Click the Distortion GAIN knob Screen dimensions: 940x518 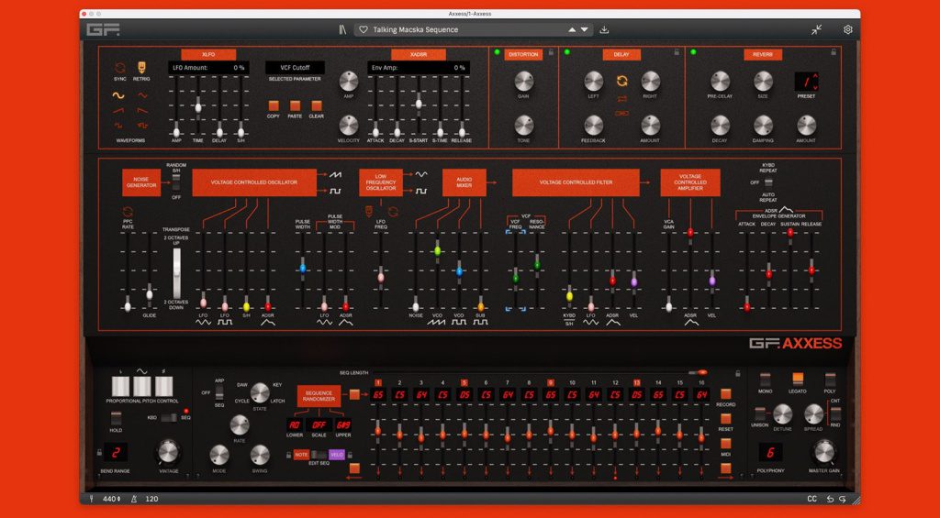[523, 81]
